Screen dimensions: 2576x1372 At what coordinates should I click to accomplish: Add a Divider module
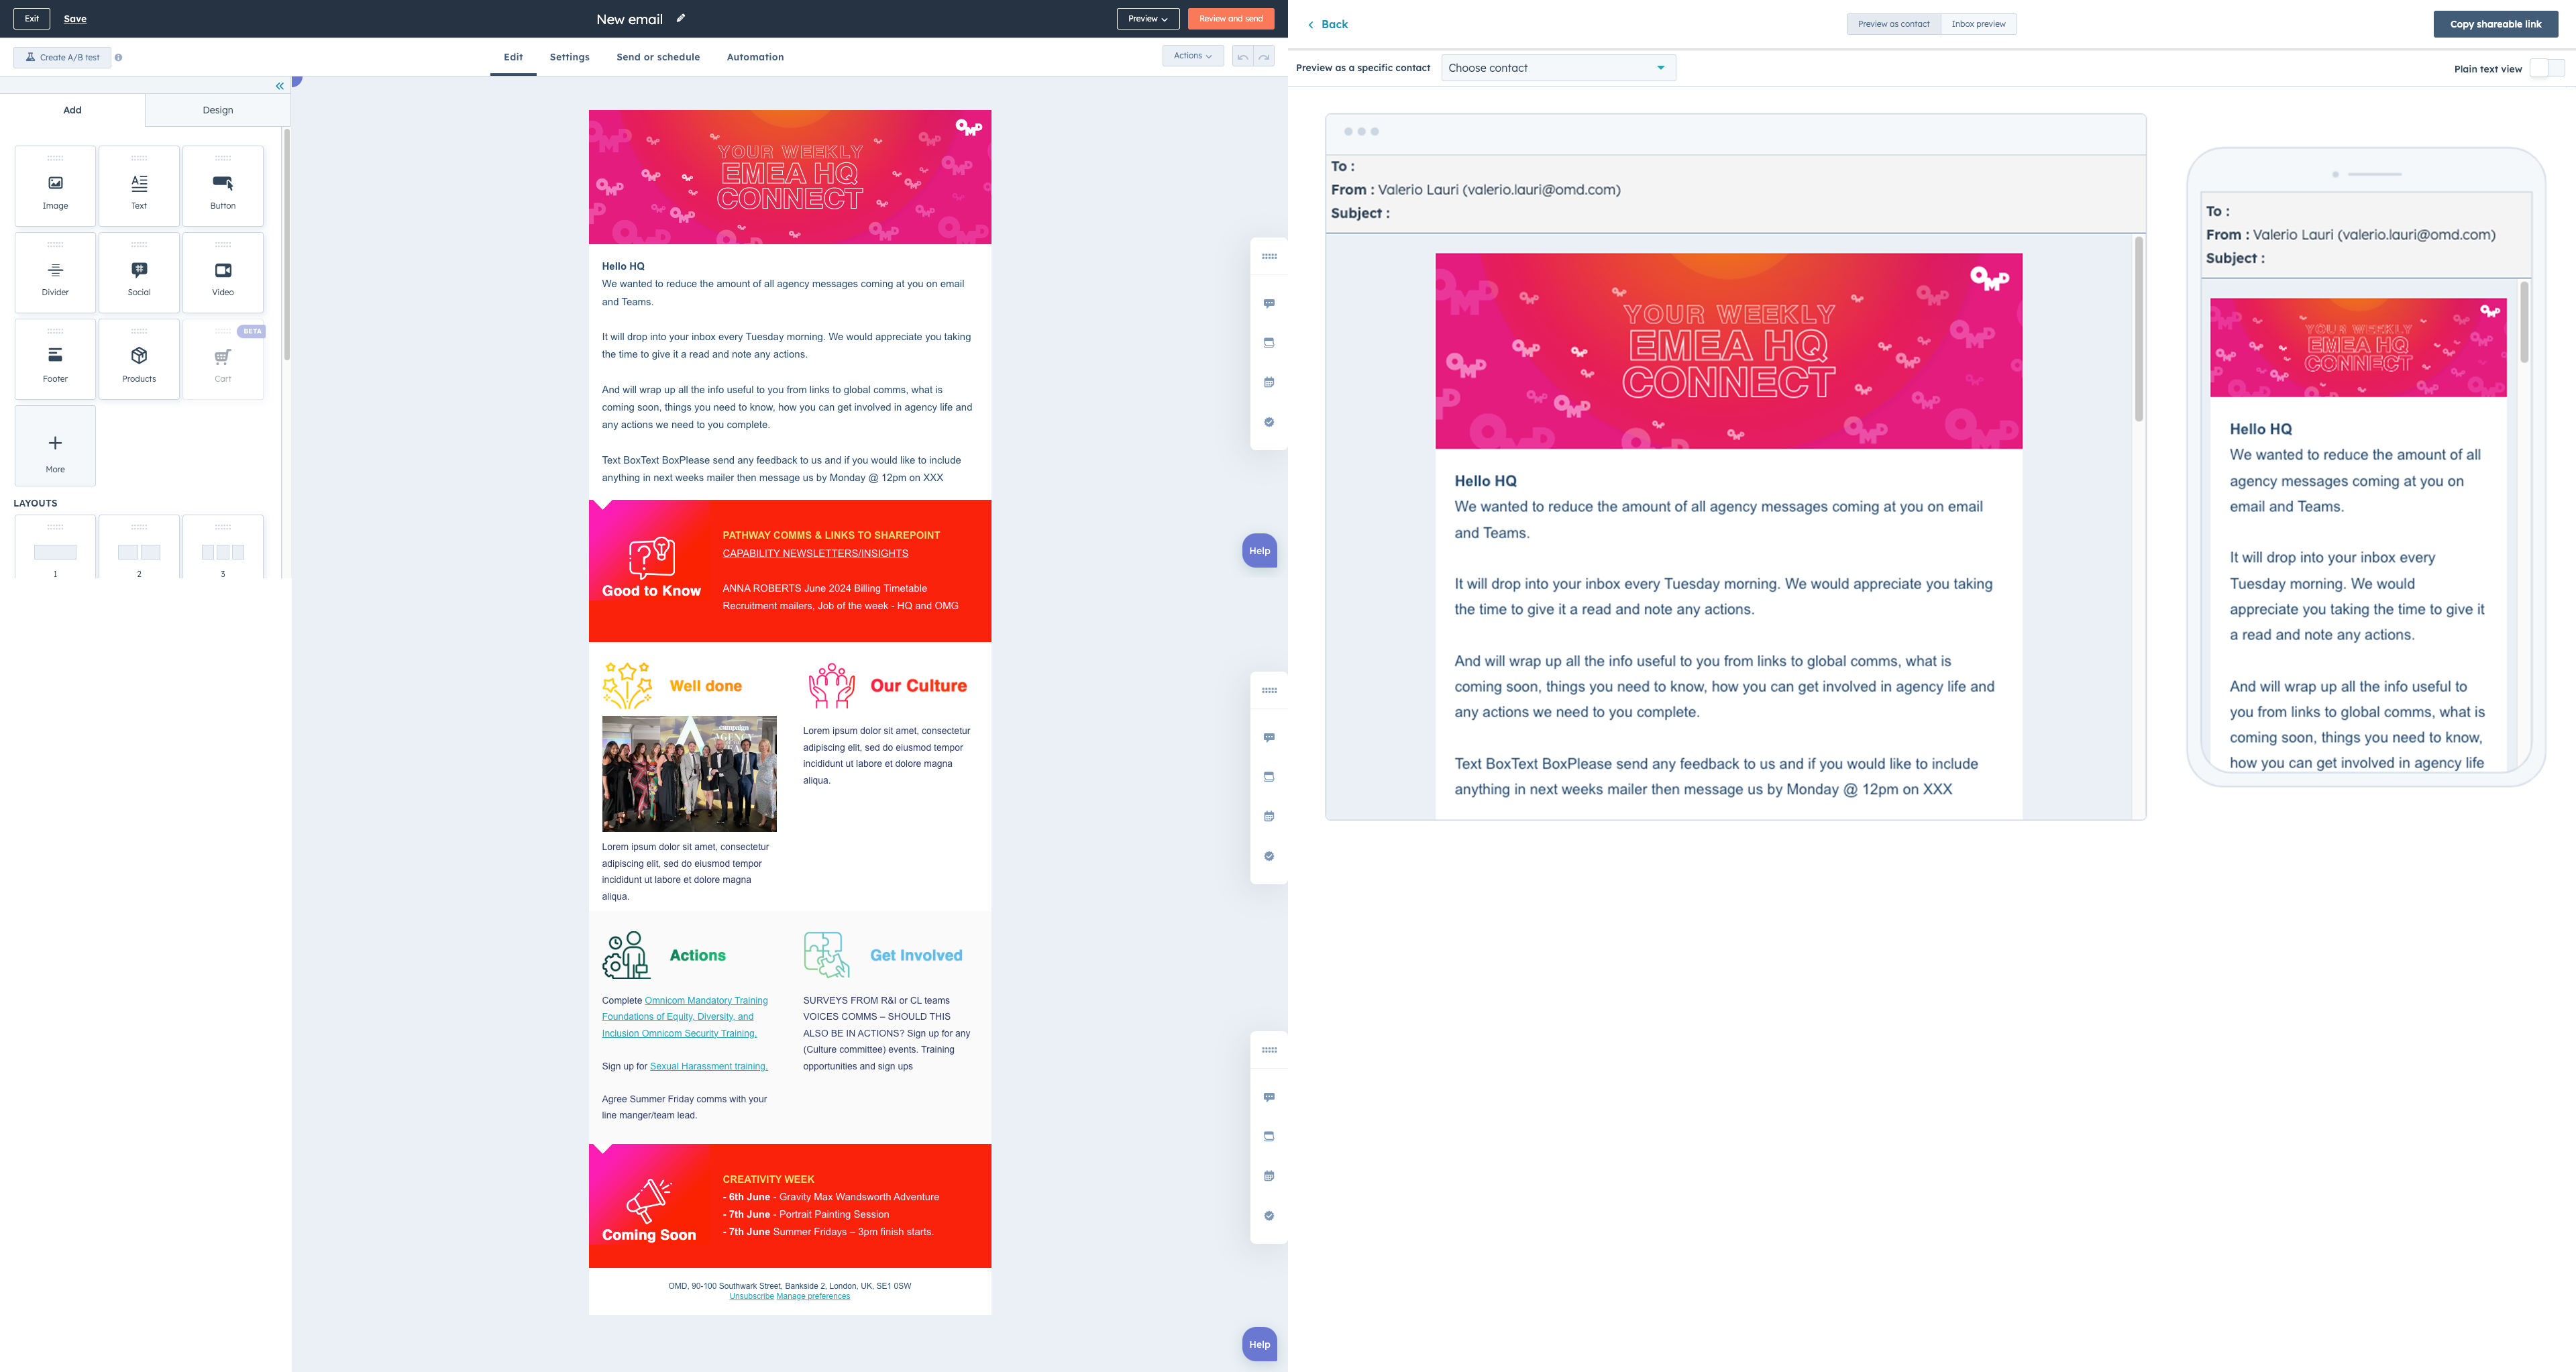tap(55, 273)
